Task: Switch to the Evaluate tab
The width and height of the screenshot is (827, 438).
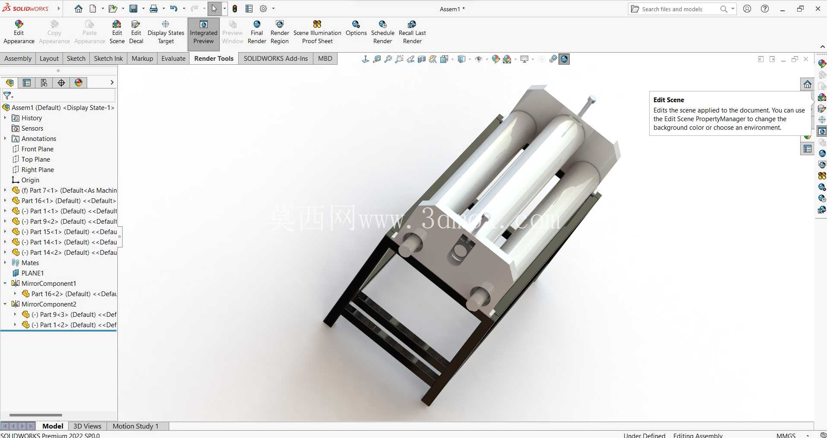Action: click(x=174, y=59)
